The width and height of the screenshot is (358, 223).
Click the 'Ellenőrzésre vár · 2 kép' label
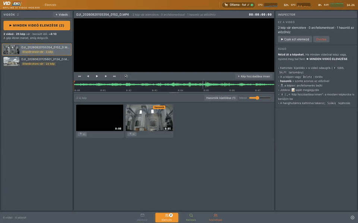[x=38, y=52]
